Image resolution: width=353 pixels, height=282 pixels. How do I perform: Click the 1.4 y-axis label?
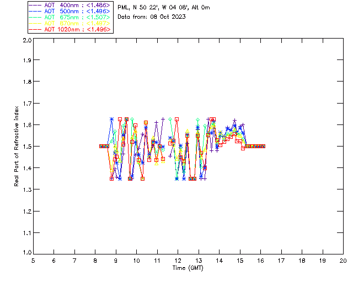click(x=27, y=168)
